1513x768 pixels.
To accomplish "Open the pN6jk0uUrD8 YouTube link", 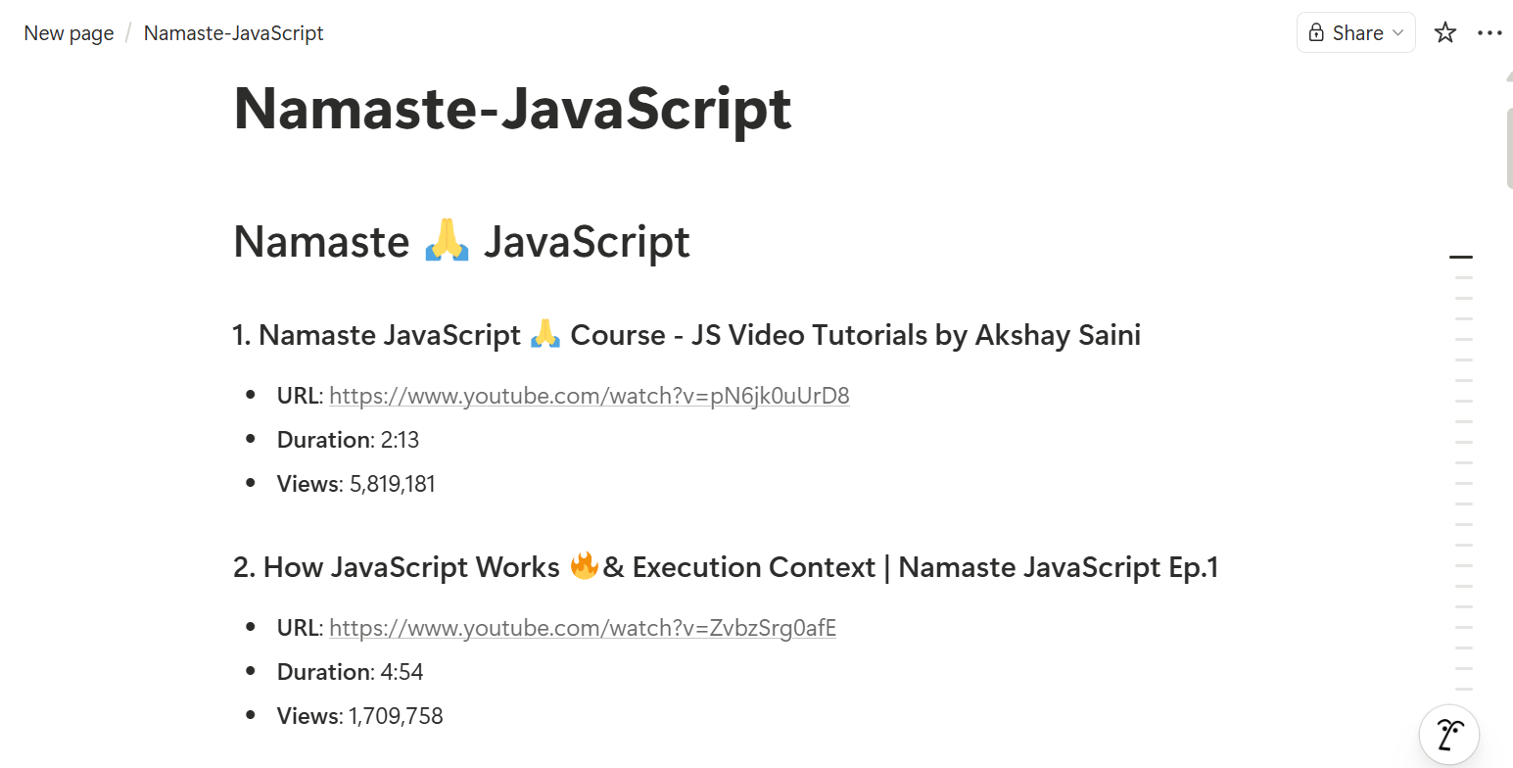I will pyautogui.click(x=590, y=395).
